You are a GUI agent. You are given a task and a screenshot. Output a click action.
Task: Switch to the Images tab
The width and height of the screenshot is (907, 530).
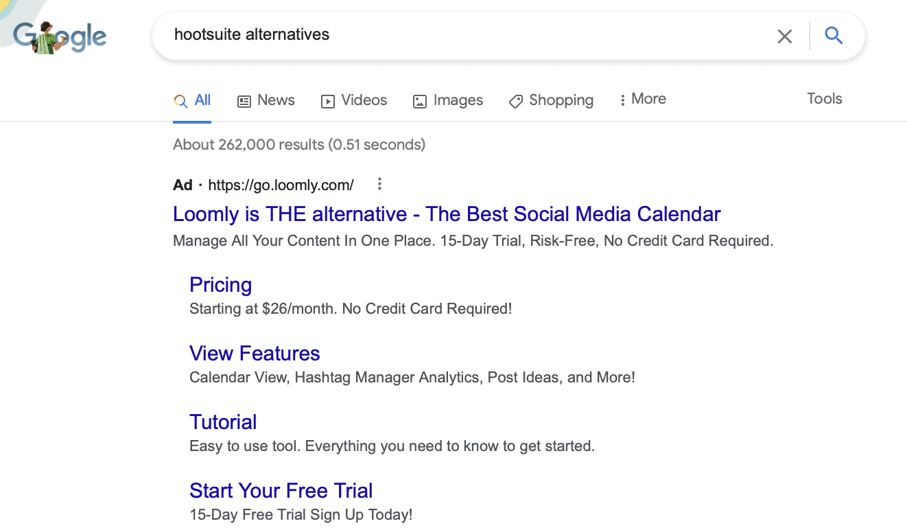pyautogui.click(x=448, y=100)
